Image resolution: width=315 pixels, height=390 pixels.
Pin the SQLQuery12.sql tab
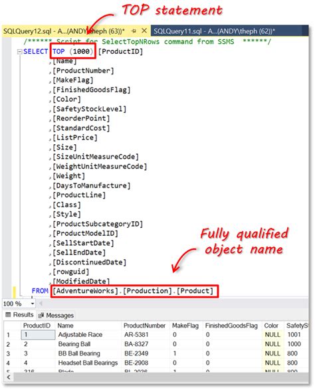tap(134, 31)
